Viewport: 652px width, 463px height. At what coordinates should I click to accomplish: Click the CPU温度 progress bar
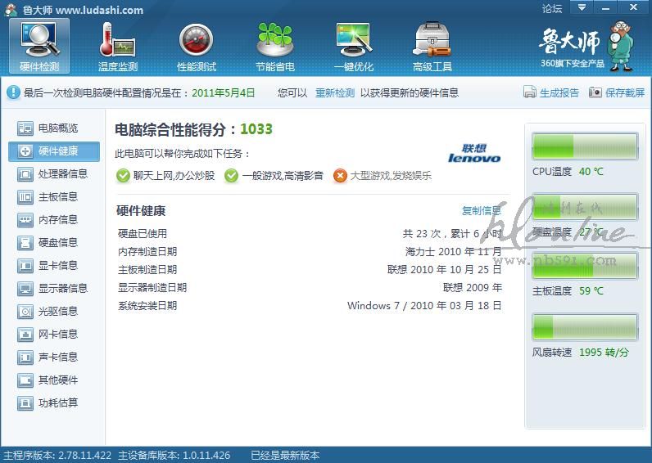(585, 146)
